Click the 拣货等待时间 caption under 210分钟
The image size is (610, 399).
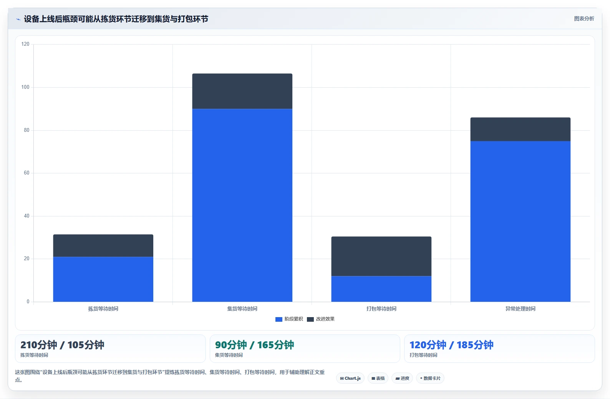(34, 355)
